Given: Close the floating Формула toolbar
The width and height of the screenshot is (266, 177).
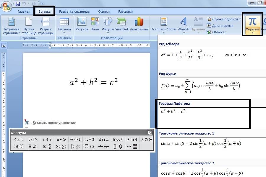Looking at the screenshot, I should [150, 133].
